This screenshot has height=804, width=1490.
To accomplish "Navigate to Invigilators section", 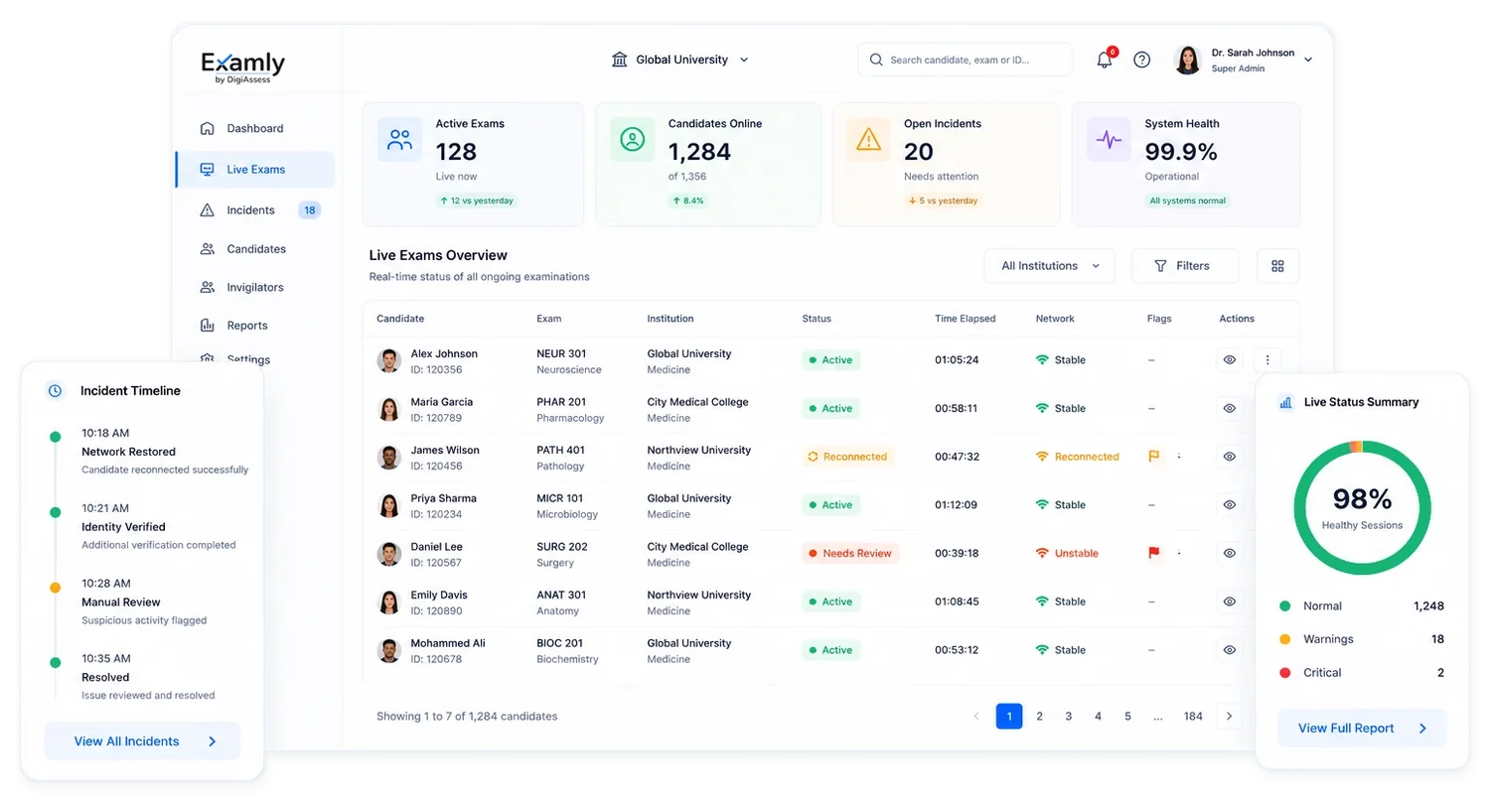I will pos(254,288).
